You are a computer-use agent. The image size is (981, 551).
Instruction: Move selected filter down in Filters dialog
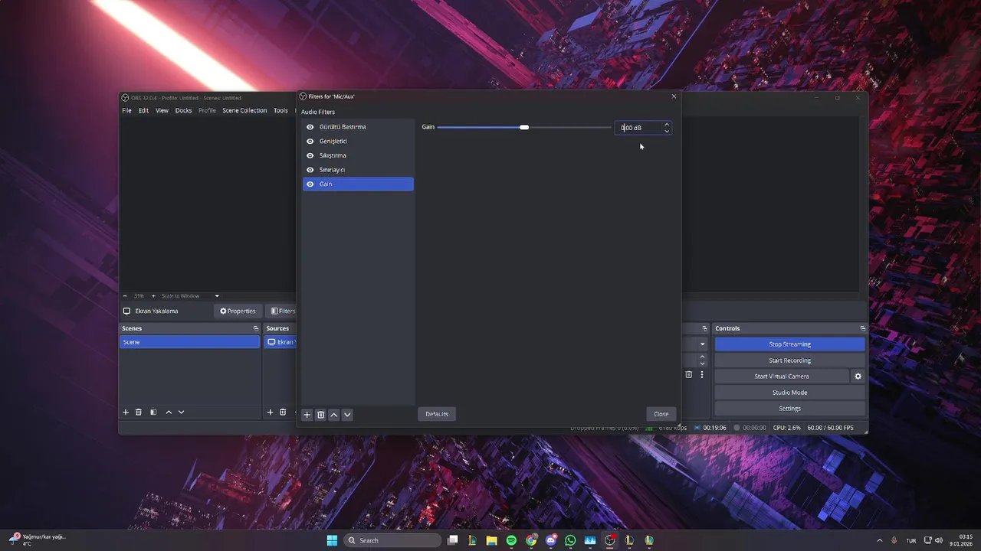click(347, 415)
